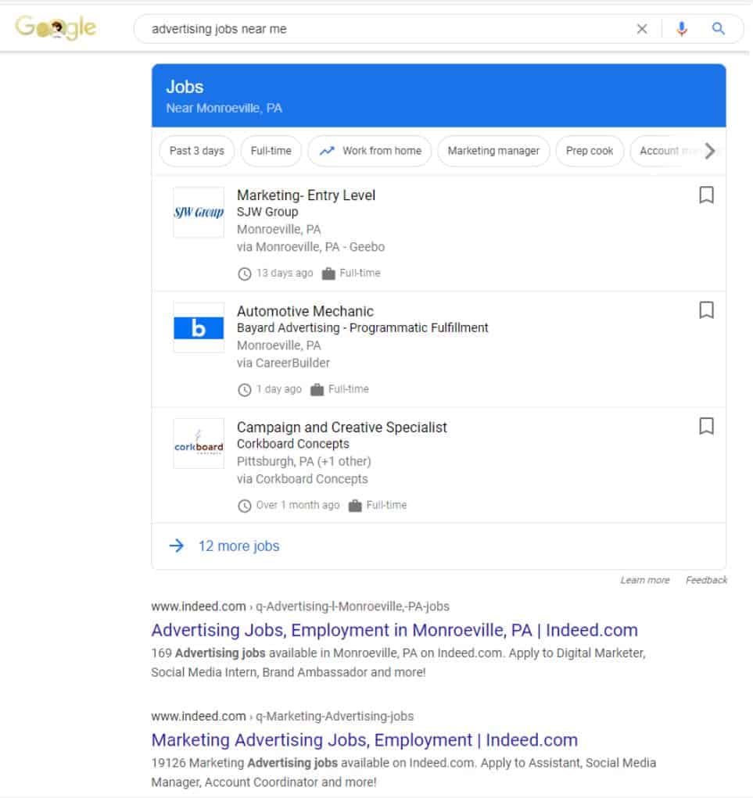Open Marketing Advertising Jobs Indeed link
753x798 pixels.
tap(364, 739)
